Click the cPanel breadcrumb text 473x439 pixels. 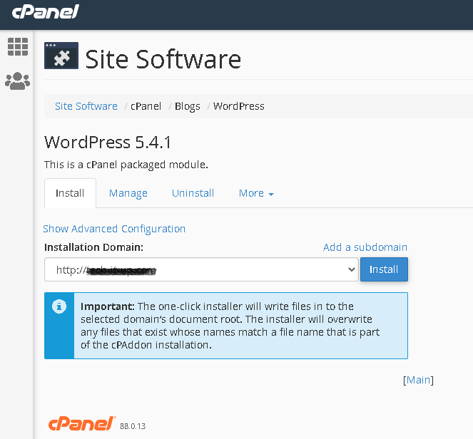tap(146, 106)
